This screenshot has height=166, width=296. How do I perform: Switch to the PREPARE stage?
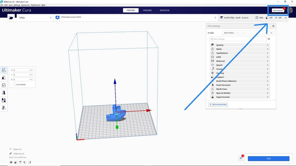[x=131, y=10]
